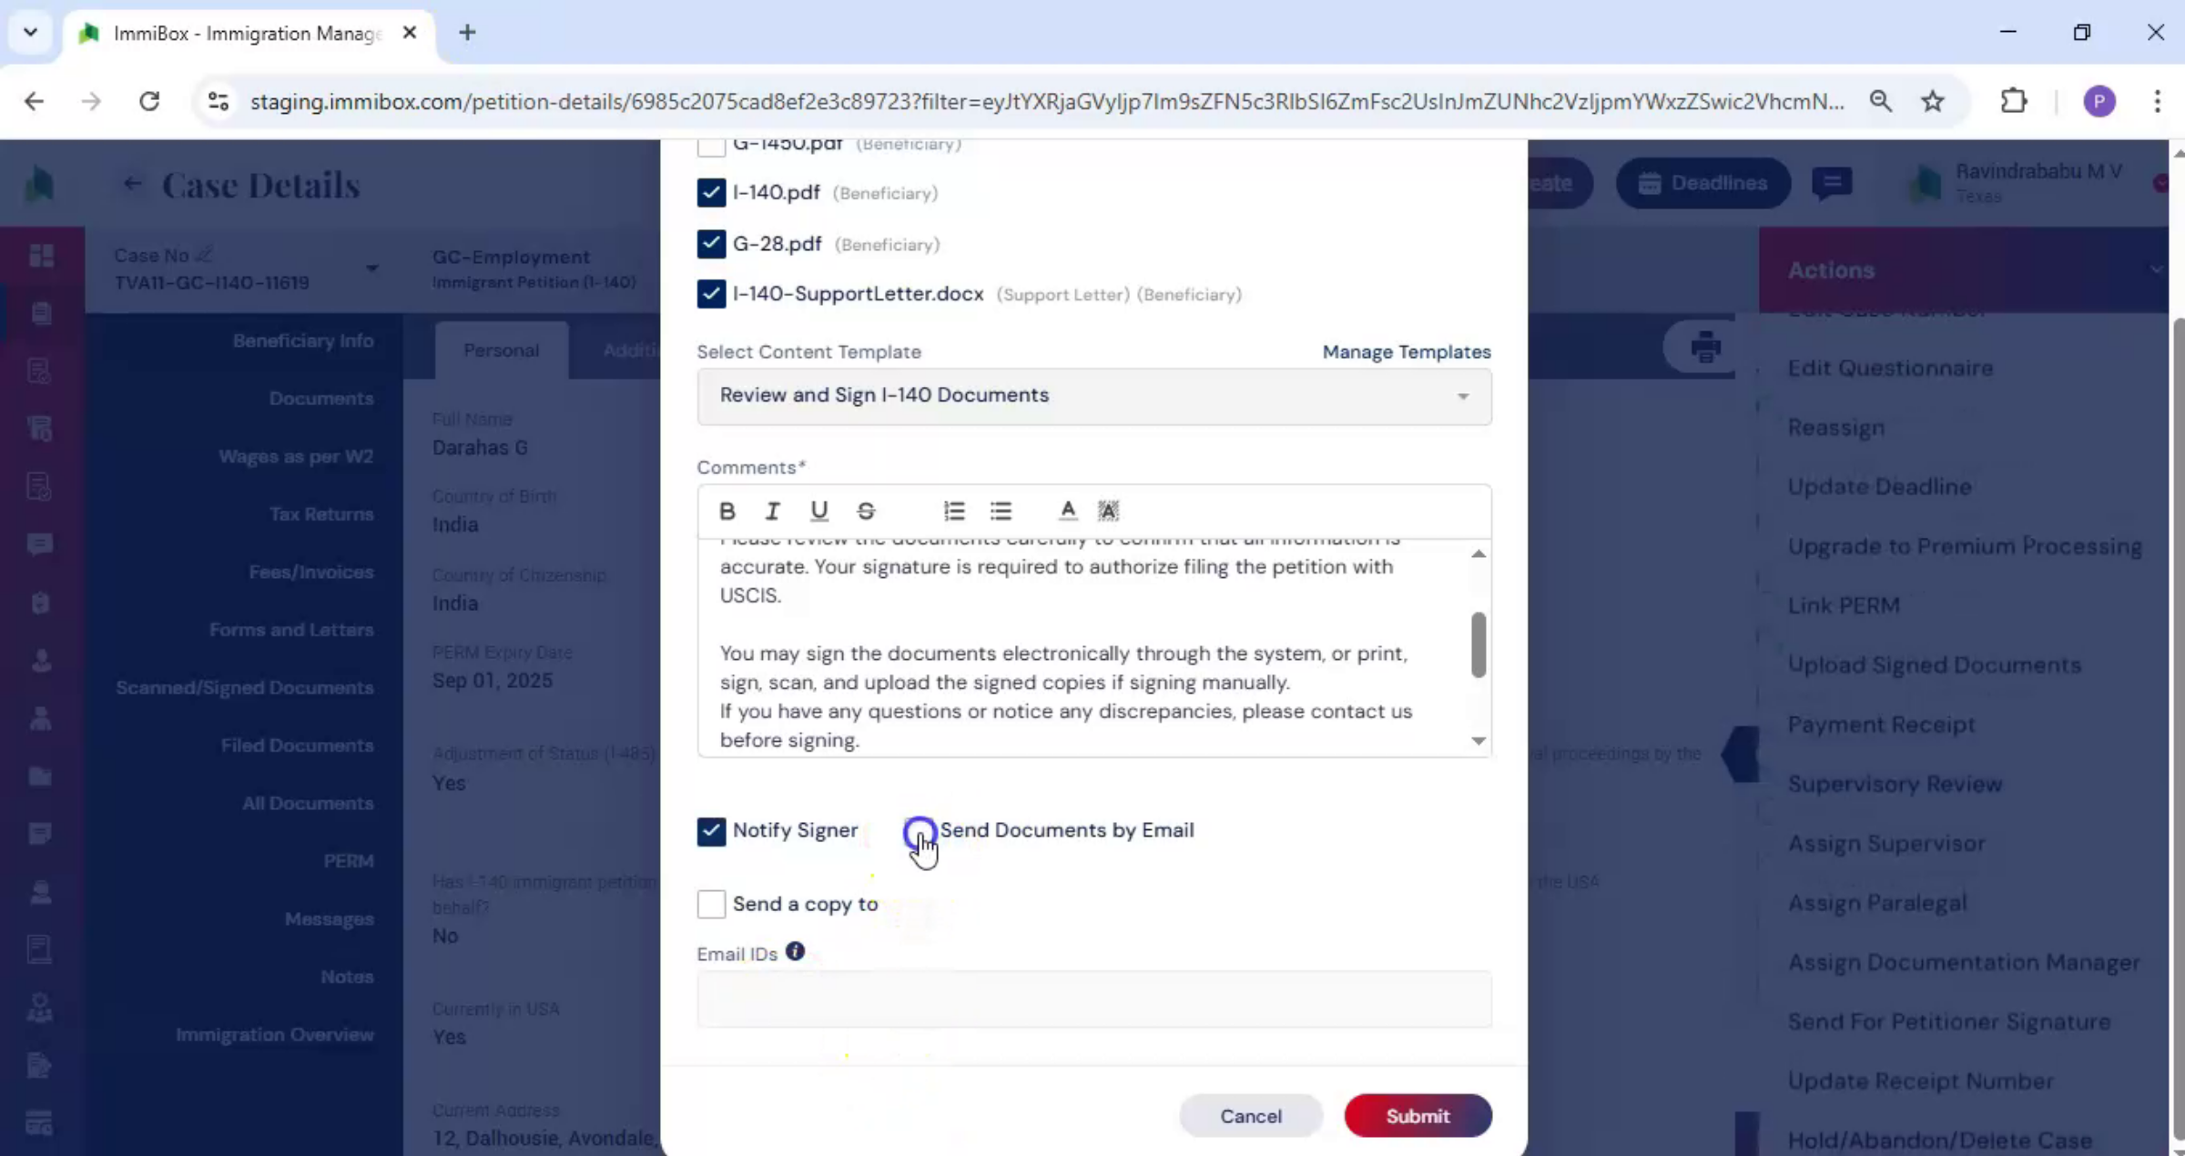Screen dimensions: 2185x1156
Task: View site information icon in address bar
Action: 218,101
